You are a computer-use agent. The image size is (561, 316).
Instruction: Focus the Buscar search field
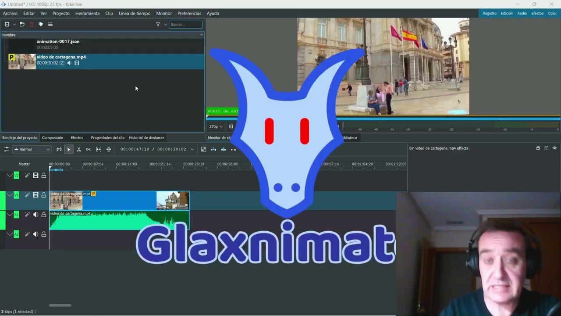coord(186,25)
